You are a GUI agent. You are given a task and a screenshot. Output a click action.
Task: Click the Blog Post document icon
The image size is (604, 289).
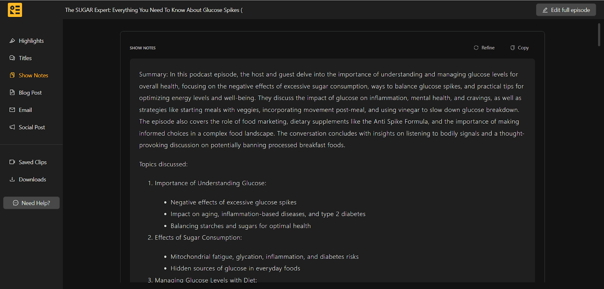tap(12, 92)
